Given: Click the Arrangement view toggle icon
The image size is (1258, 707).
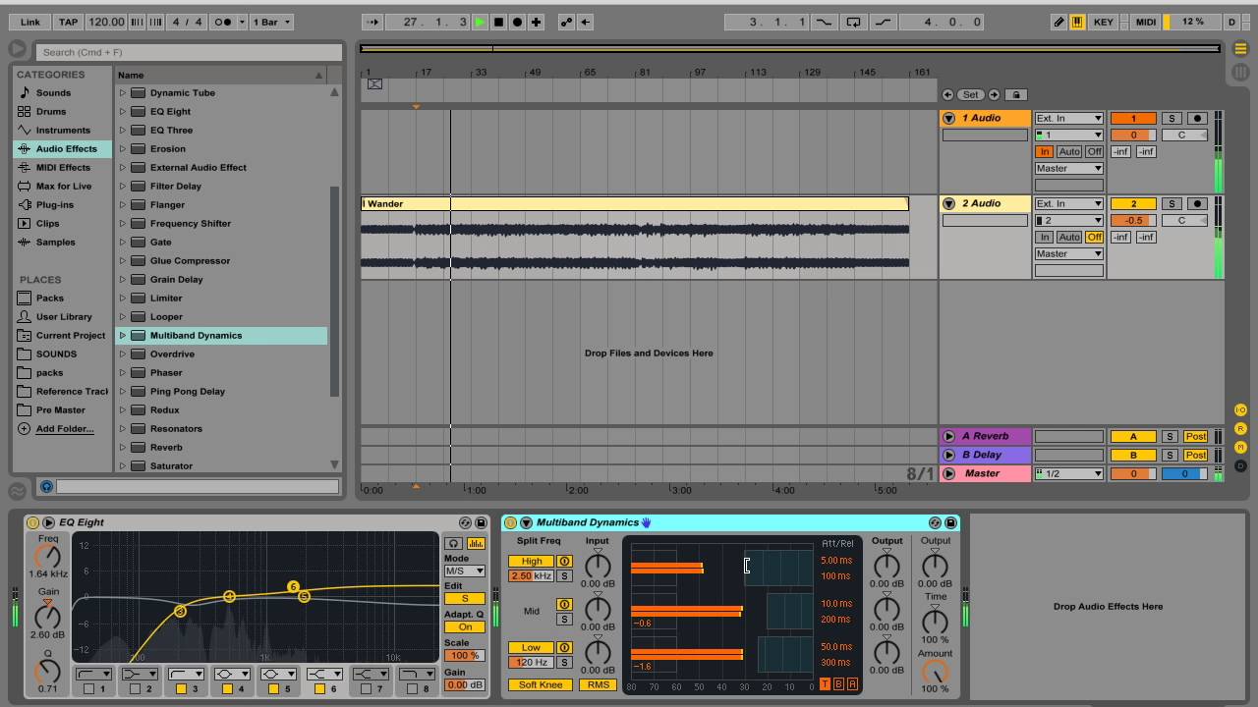Looking at the screenshot, I should 1240,48.
